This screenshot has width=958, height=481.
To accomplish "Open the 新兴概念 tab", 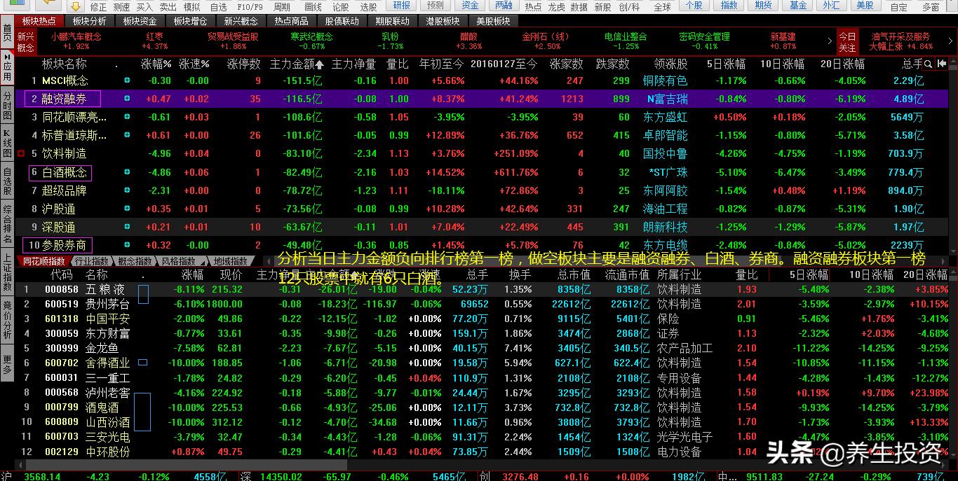I will (x=241, y=21).
